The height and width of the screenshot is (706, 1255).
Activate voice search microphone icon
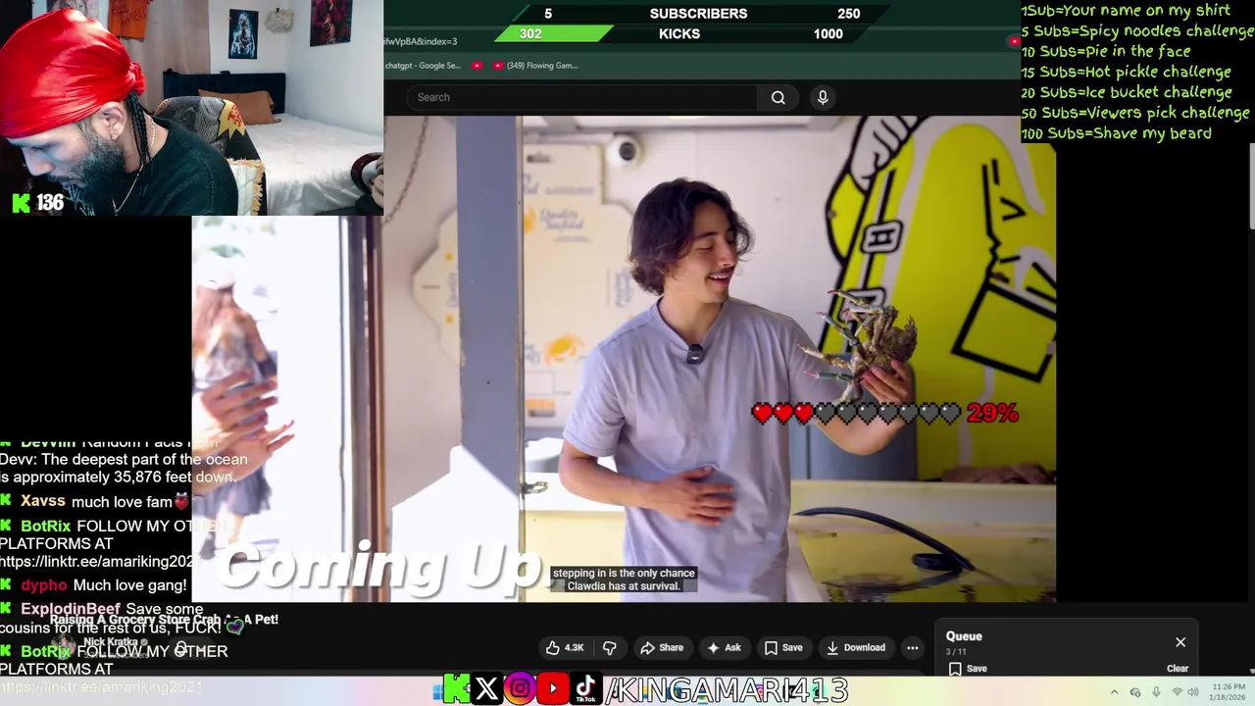pyautogui.click(x=823, y=97)
